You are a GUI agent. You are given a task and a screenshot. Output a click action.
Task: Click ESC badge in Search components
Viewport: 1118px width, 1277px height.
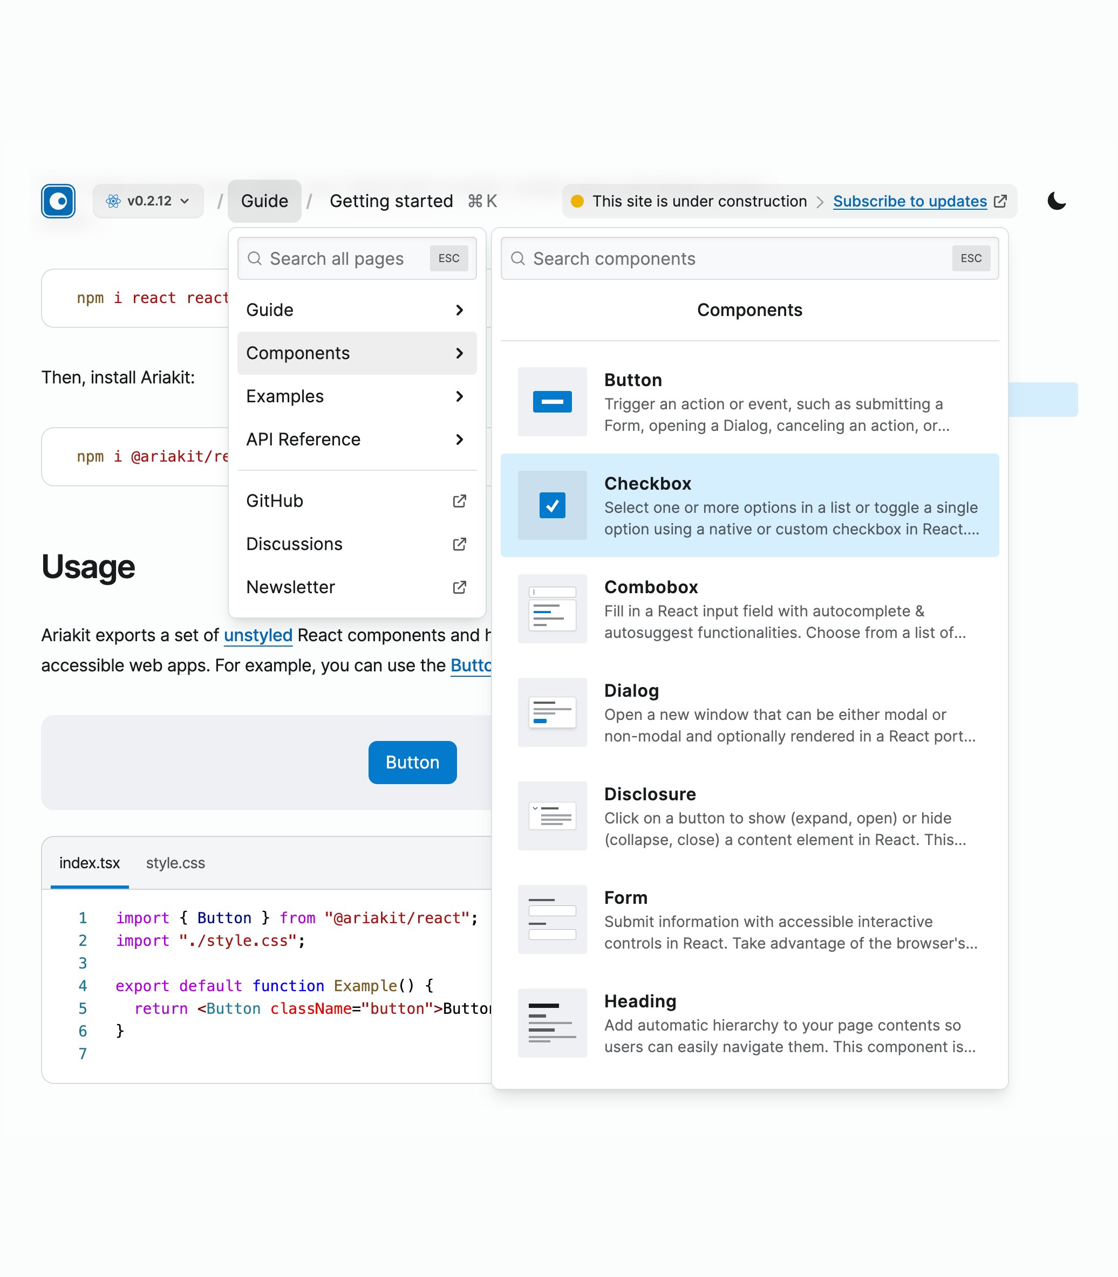(971, 258)
